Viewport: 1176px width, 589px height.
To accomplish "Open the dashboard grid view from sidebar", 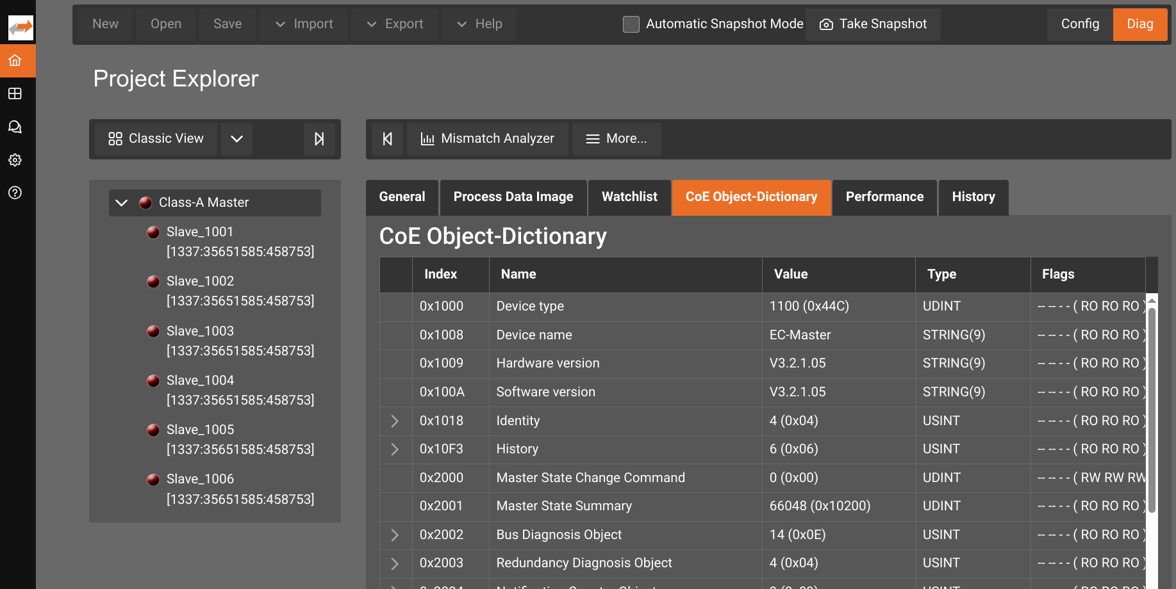I will pos(15,93).
